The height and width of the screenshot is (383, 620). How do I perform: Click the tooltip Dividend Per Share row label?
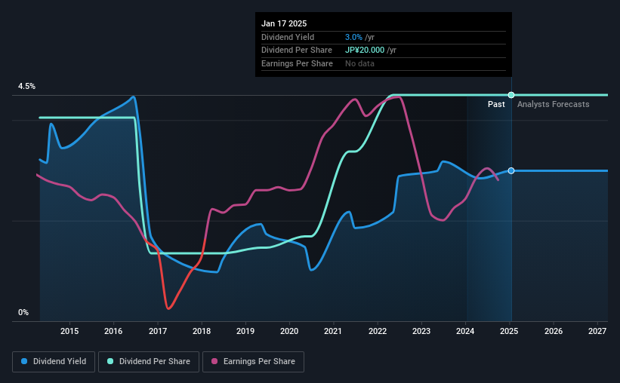coord(297,51)
